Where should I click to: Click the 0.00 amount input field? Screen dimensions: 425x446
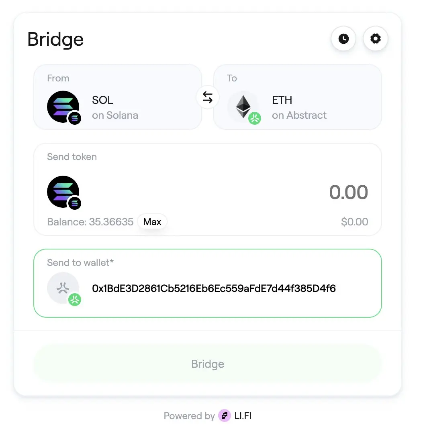348,192
